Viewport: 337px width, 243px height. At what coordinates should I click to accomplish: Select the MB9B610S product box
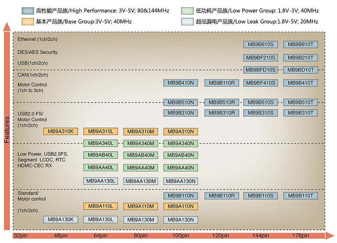point(260,45)
